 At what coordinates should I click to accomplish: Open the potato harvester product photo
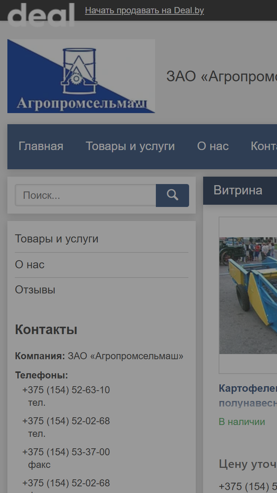(248, 295)
